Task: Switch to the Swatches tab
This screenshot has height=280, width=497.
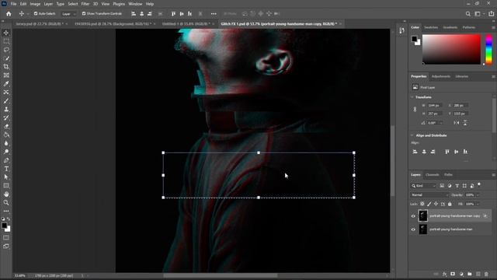Action: [431, 28]
